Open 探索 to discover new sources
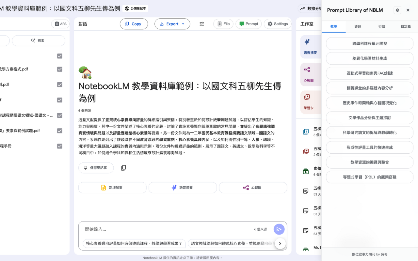The image size is (418, 261). pyautogui.click(x=39, y=40)
